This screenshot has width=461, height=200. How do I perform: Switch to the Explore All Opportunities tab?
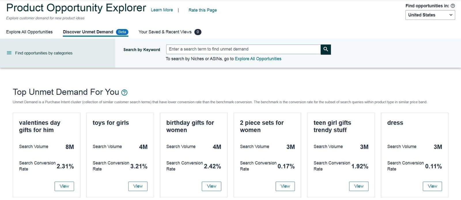click(x=29, y=32)
